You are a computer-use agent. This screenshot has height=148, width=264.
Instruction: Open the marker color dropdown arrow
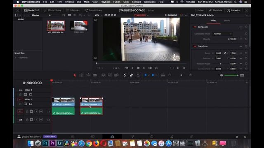[x=156, y=75]
